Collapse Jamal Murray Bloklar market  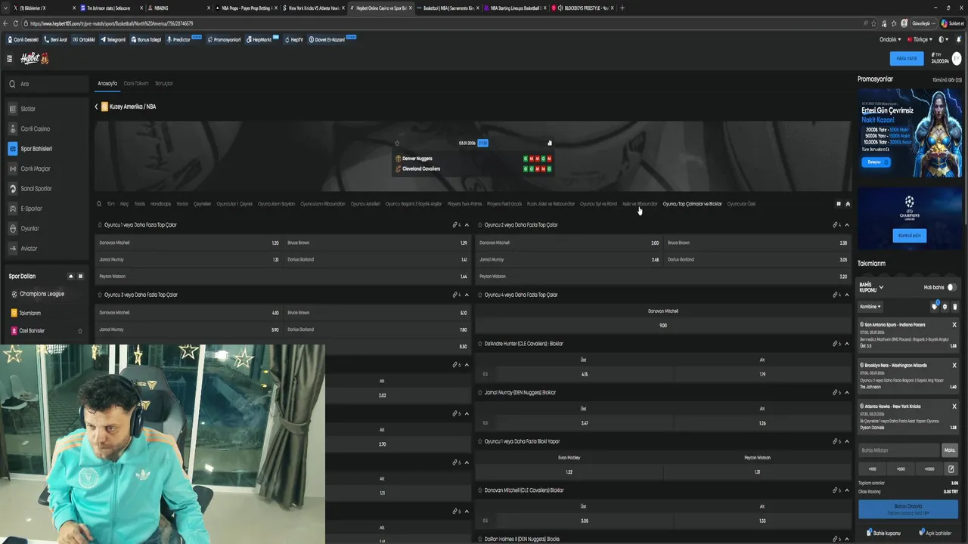coord(846,393)
